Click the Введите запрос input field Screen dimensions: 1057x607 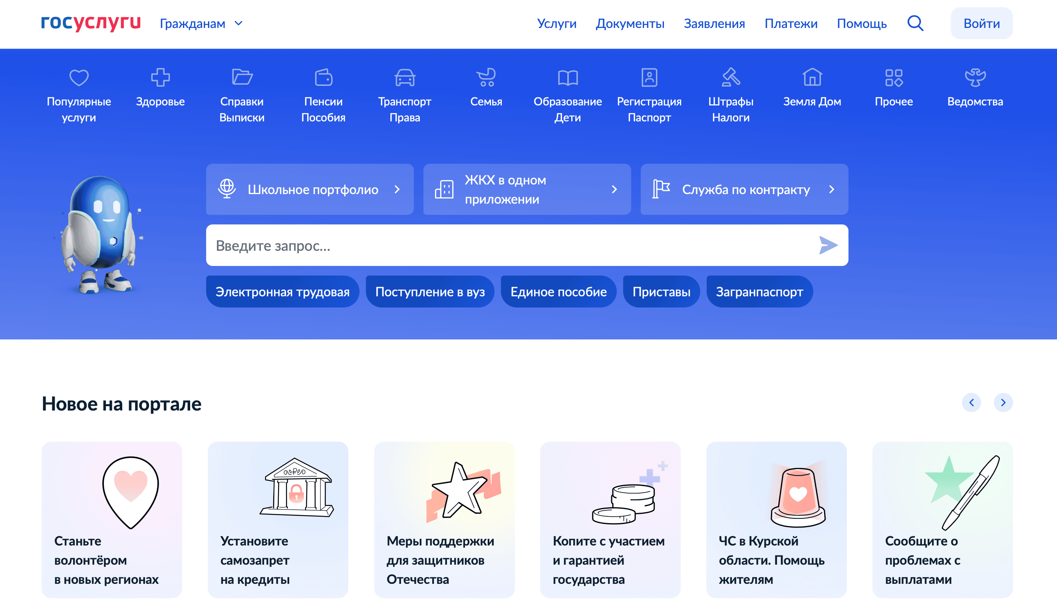[509, 246]
